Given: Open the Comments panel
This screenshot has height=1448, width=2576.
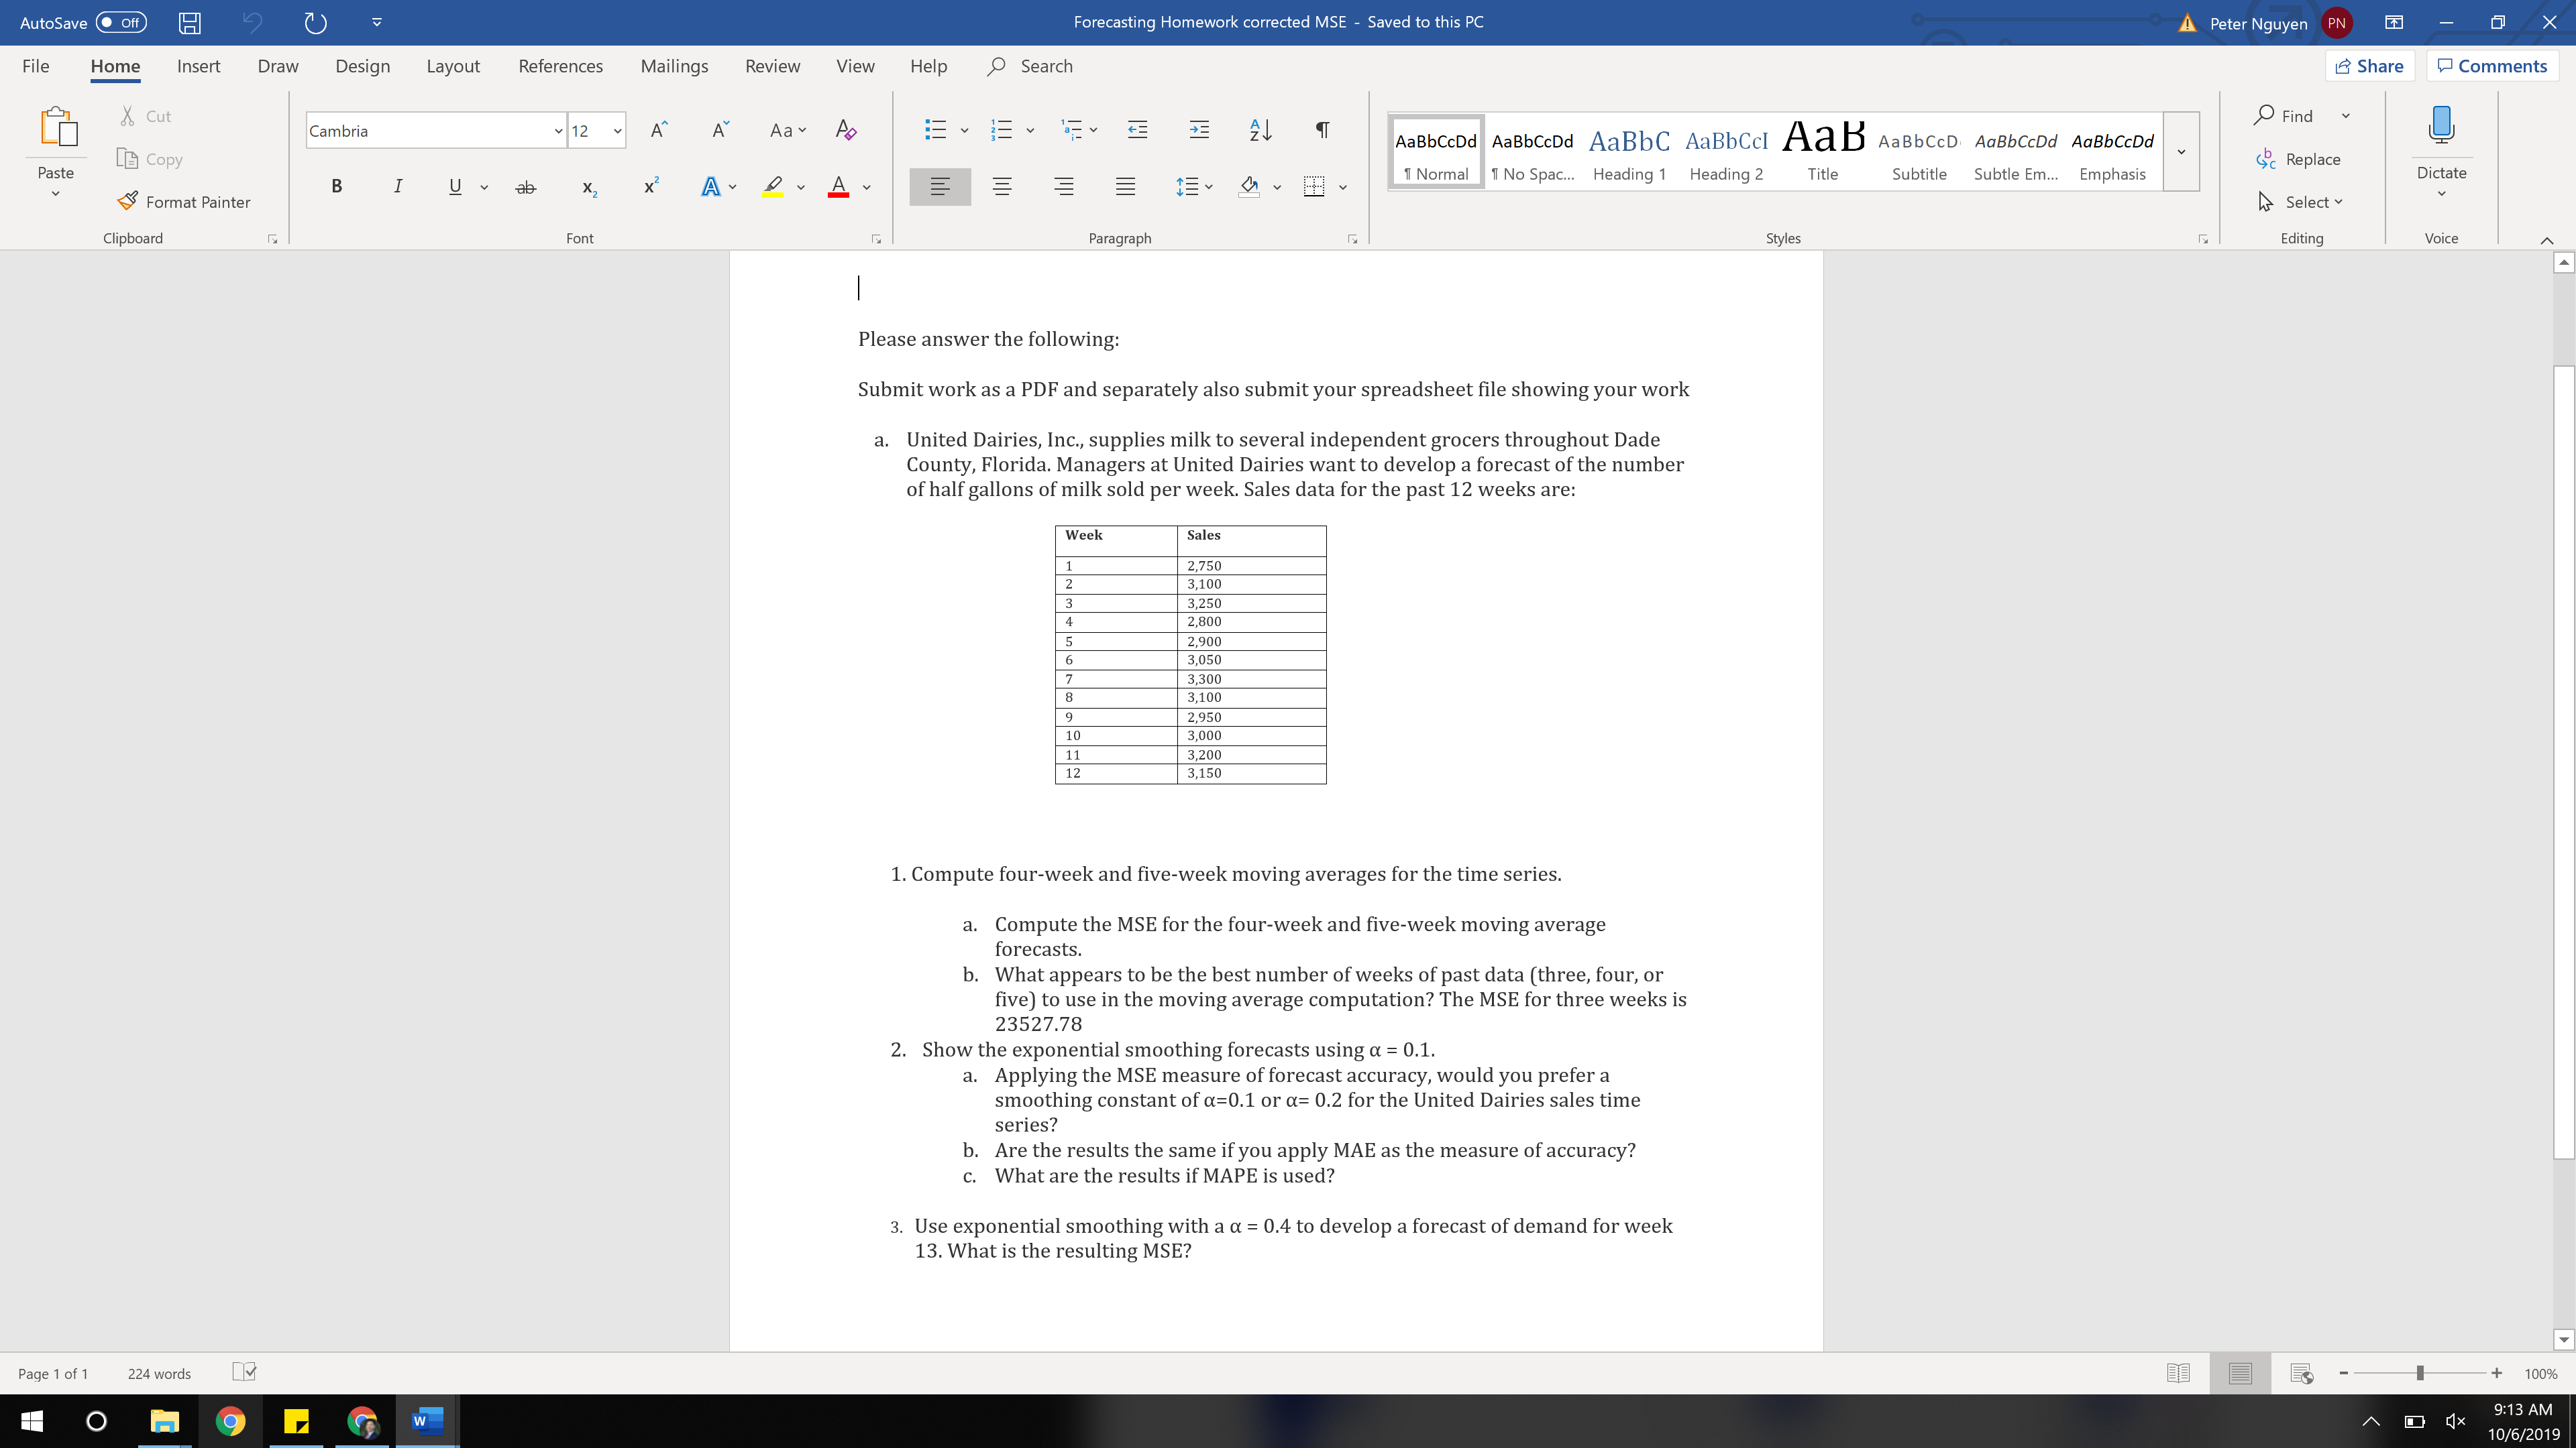Looking at the screenshot, I should tap(2491, 65).
